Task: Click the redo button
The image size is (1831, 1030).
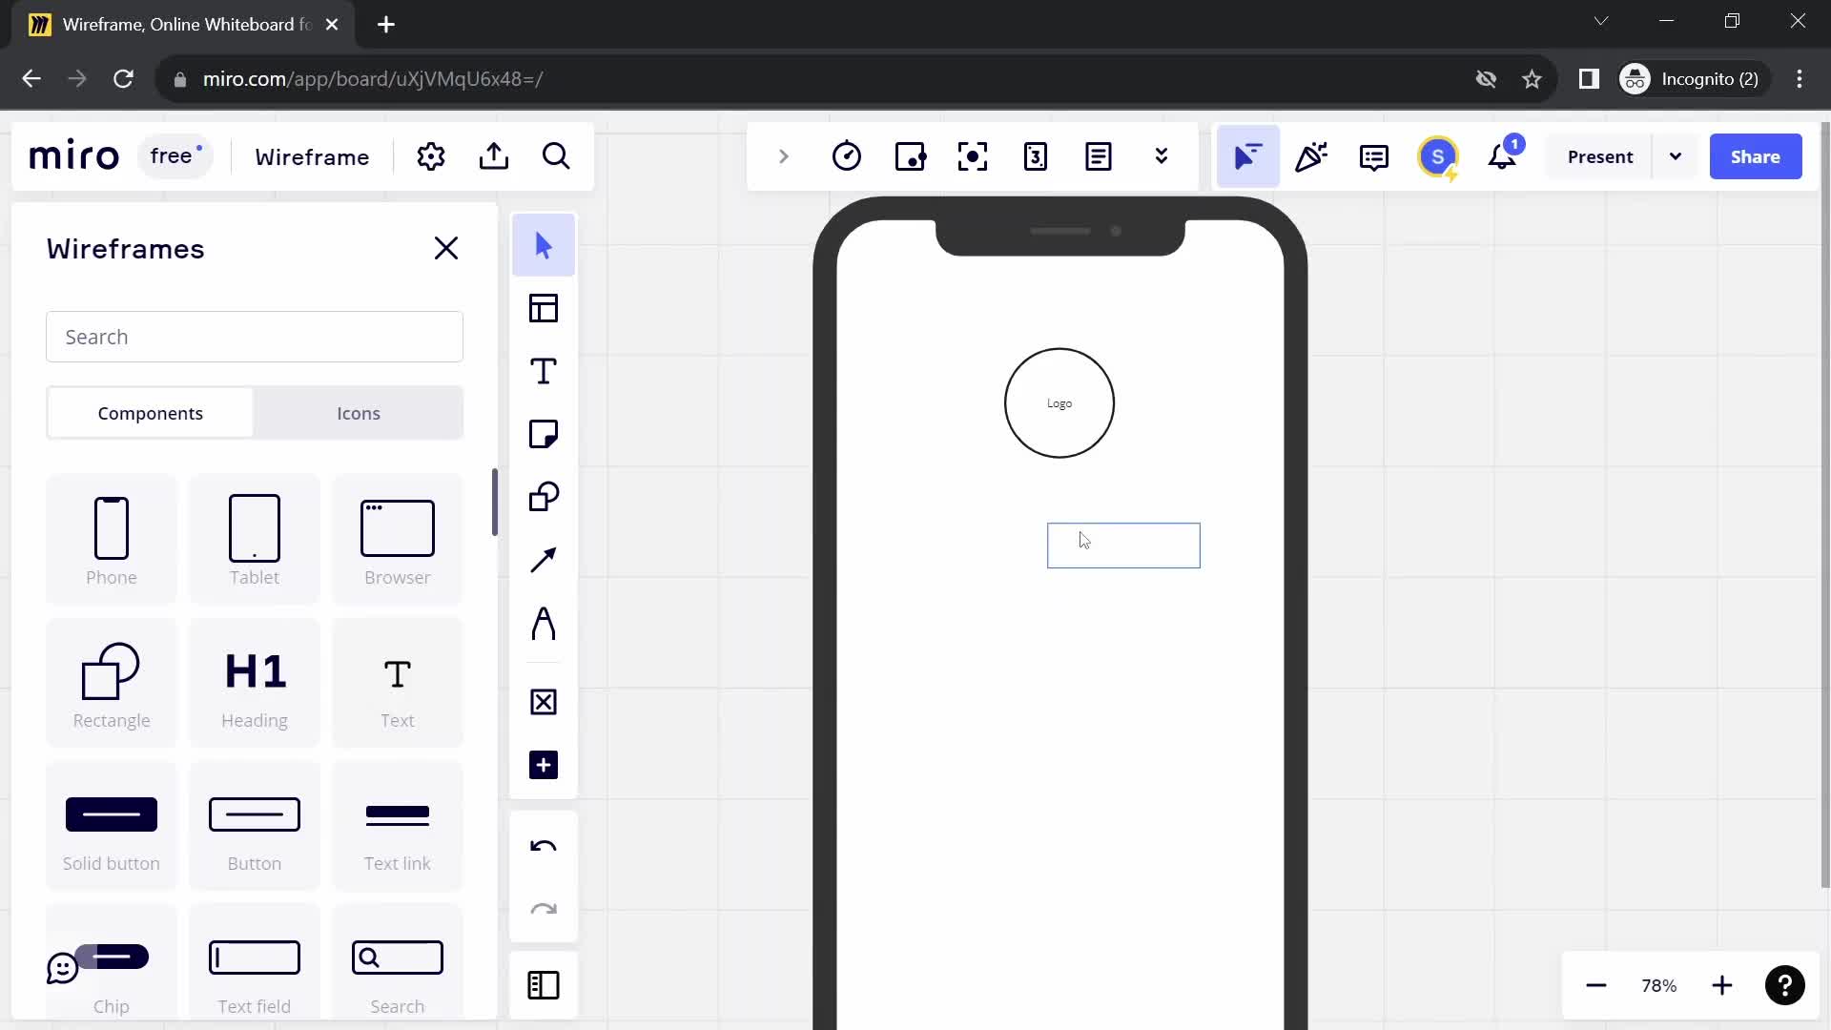Action: click(544, 909)
